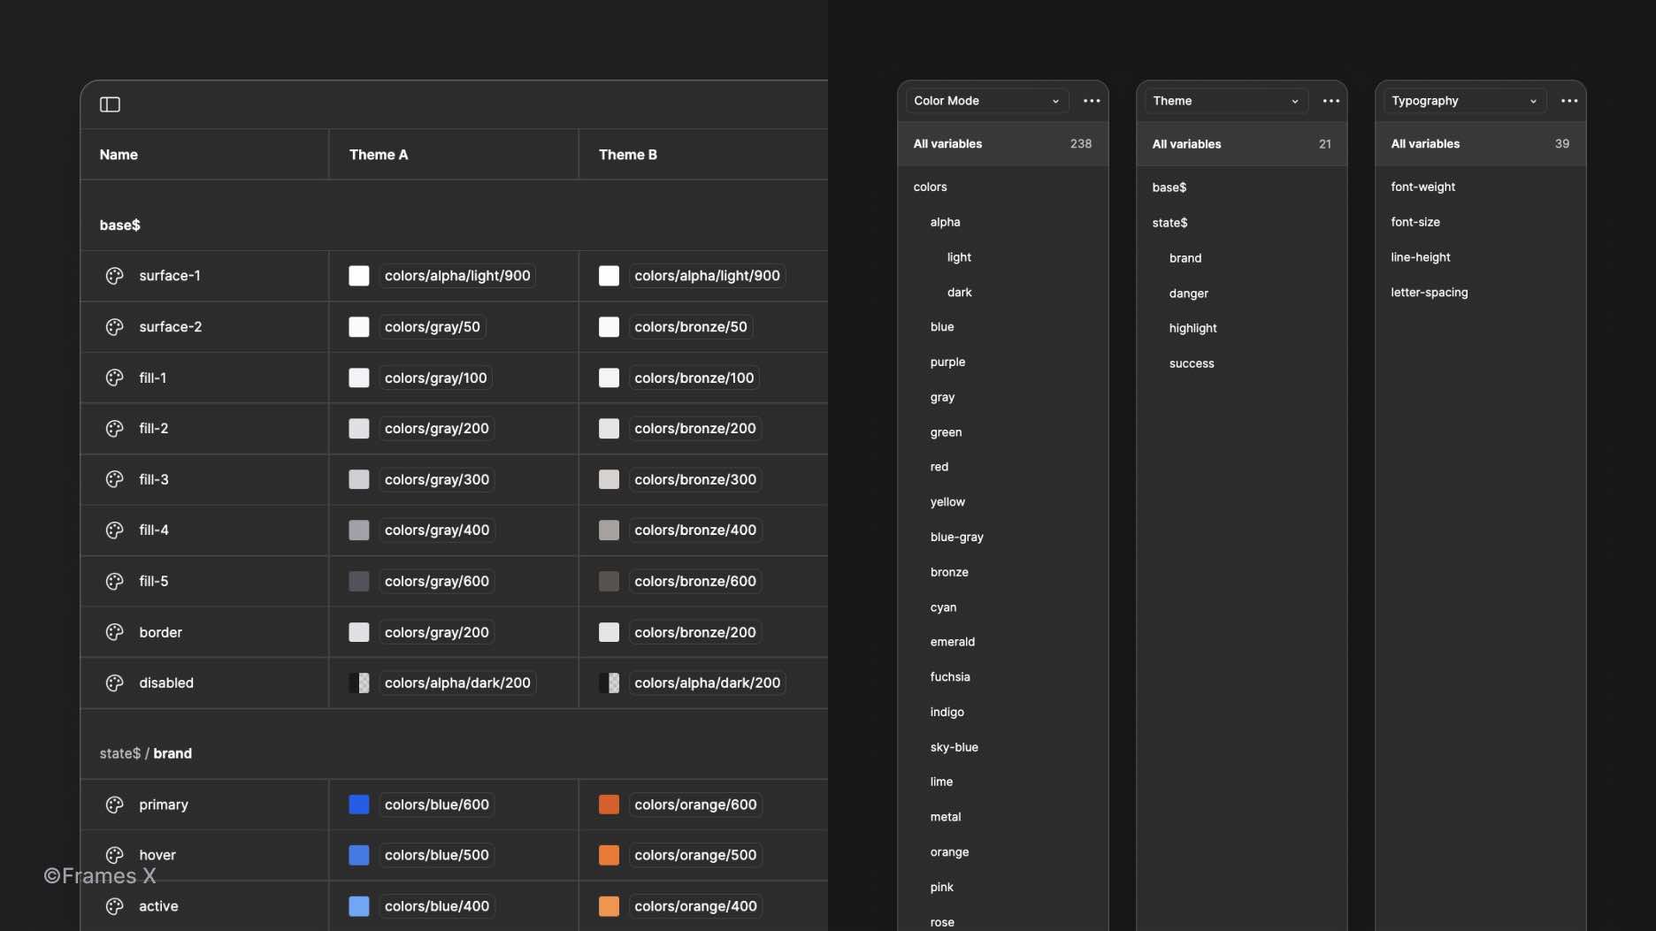Click the palette icon beside border

point(114,632)
